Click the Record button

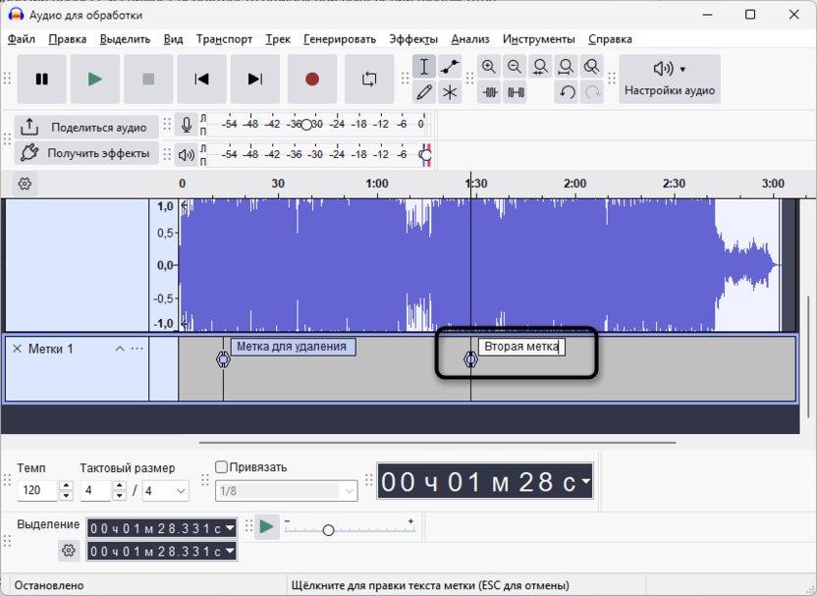pyautogui.click(x=312, y=80)
